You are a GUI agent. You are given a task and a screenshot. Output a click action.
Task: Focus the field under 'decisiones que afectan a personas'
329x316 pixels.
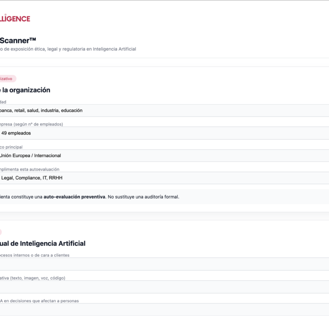[x=164, y=309]
